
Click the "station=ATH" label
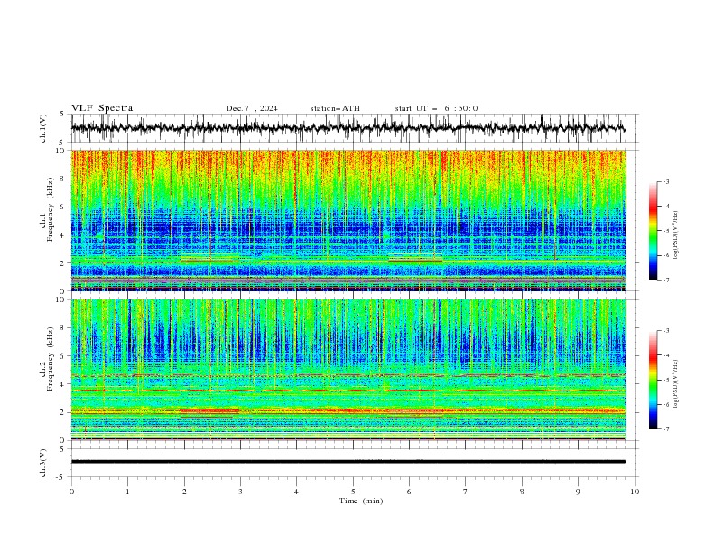pos(335,108)
